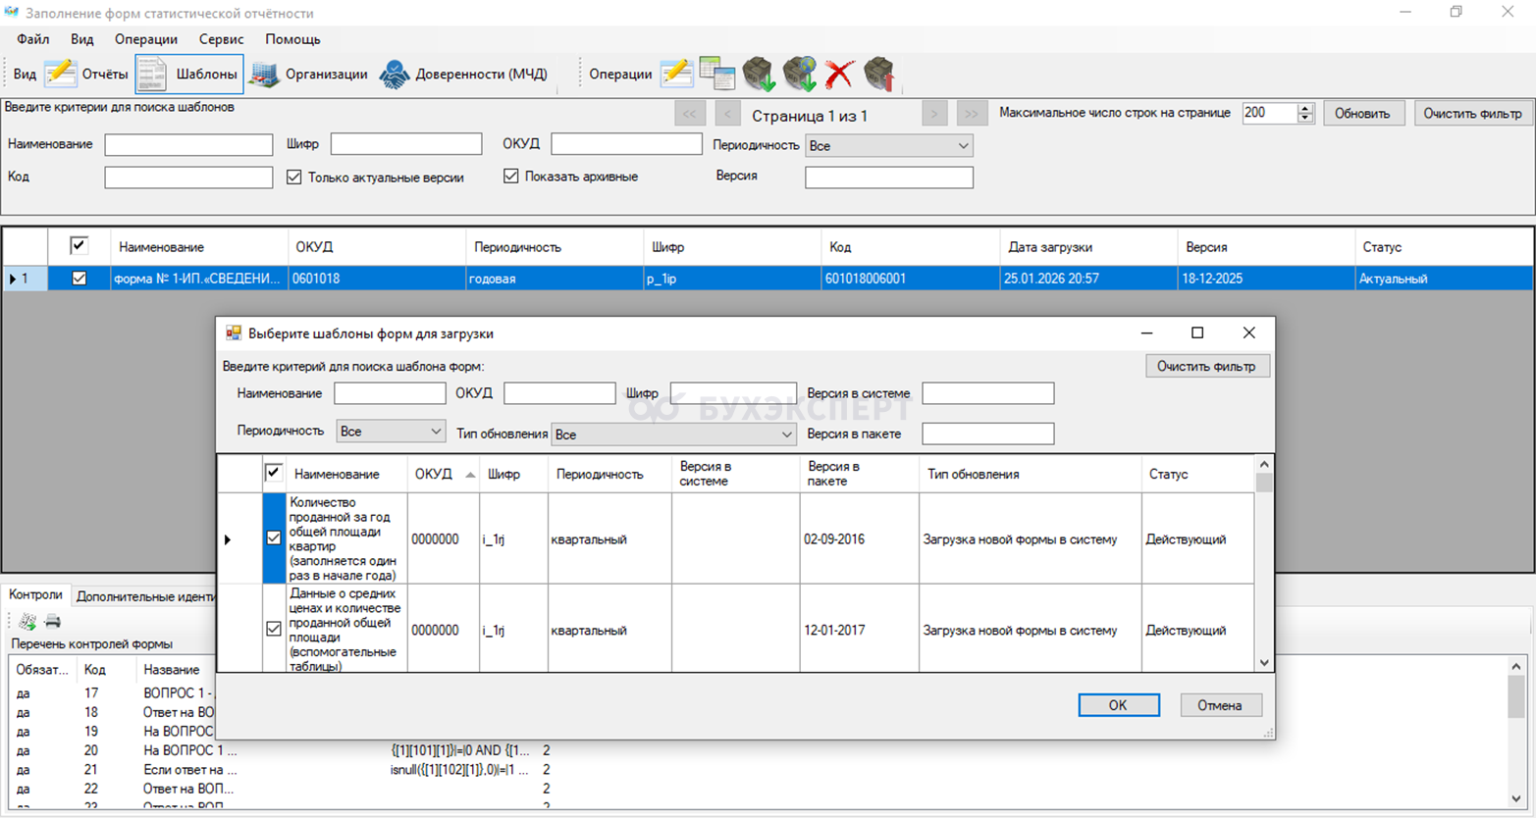
Task: Click the pencil edit icon next to Операции
Action: coord(676,75)
